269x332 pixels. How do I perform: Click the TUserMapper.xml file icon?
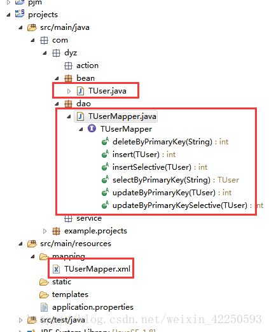(x=56, y=269)
